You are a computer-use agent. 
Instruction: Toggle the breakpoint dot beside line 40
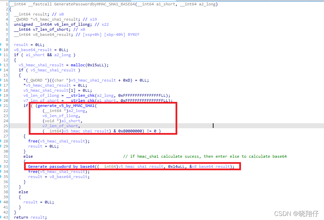(x=1, y=202)
